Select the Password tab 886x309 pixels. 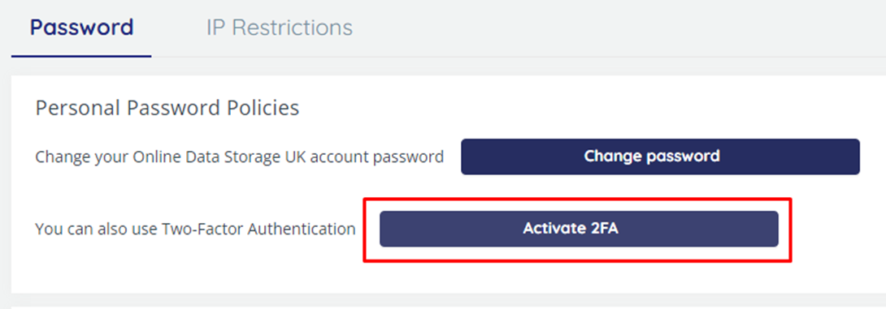[81, 27]
